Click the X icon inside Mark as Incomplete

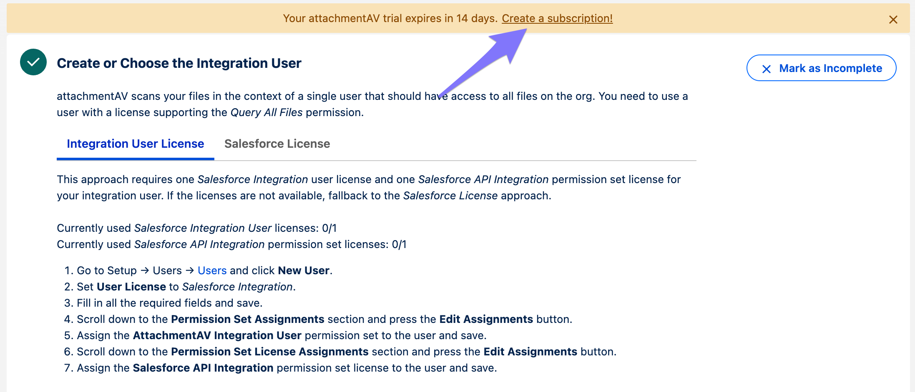[766, 69]
